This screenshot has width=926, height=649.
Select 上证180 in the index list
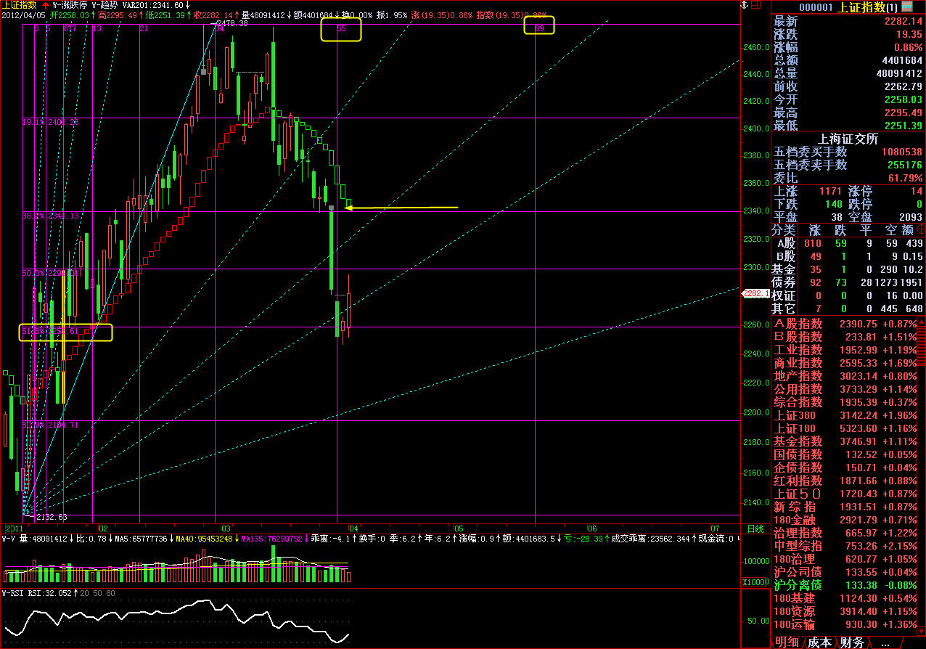[x=795, y=428]
